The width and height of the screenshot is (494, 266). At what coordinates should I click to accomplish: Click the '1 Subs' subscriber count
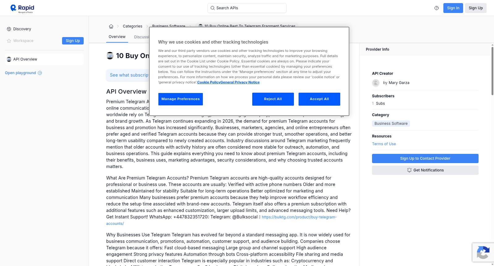[379, 103]
